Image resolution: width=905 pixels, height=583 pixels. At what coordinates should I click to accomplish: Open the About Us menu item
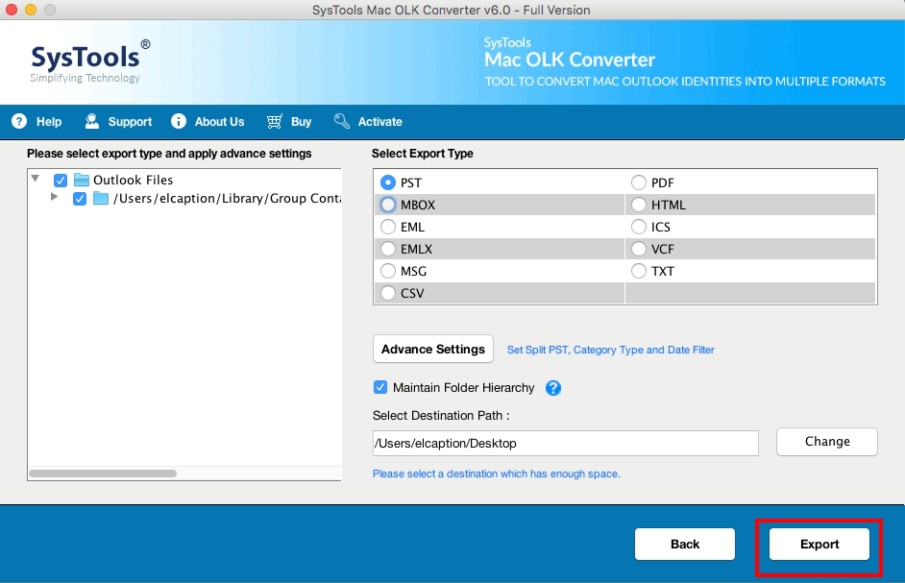[219, 122]
